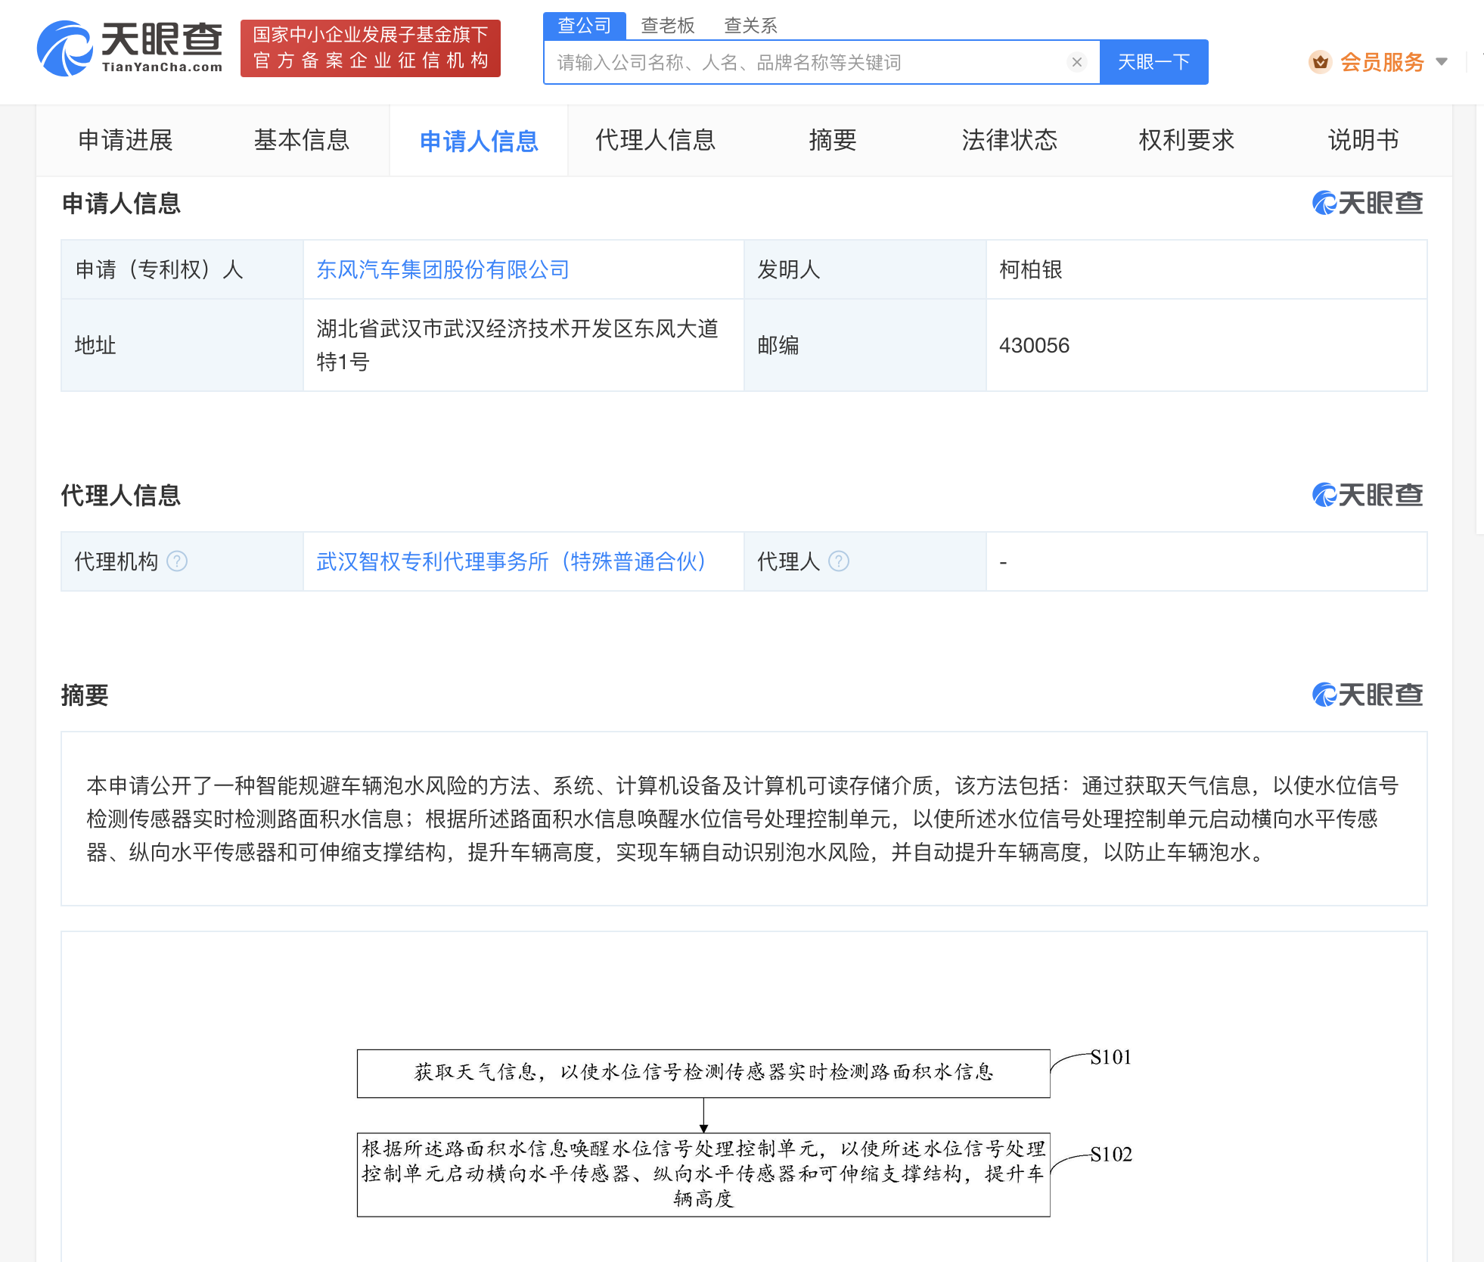
Task: Click the 天眼一下 search button
Action: [1154, 62]
